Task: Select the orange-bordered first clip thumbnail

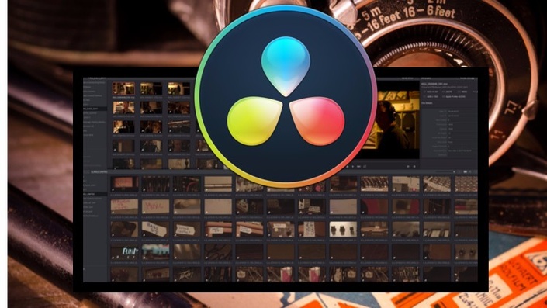Action: [123, 88]
